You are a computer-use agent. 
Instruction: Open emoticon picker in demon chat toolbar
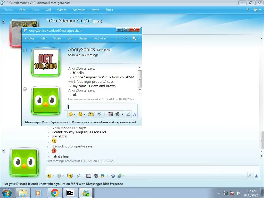[x=49, y=176]
